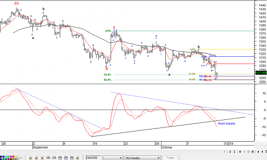Pick the magenta color swatch
The image size is (267, 160).
click(11, 157)
